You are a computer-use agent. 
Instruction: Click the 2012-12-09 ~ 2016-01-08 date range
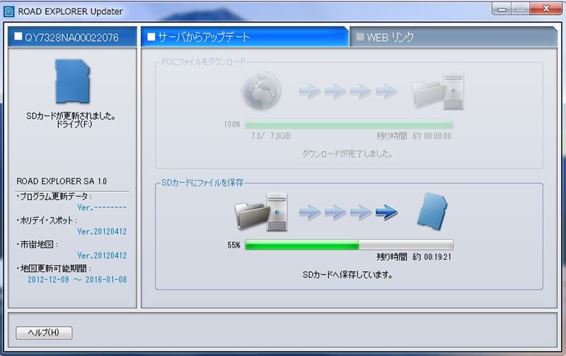77,280
